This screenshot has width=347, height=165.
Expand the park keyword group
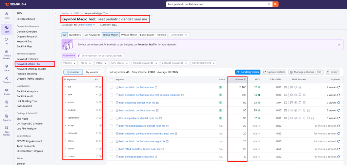[65, 95]
